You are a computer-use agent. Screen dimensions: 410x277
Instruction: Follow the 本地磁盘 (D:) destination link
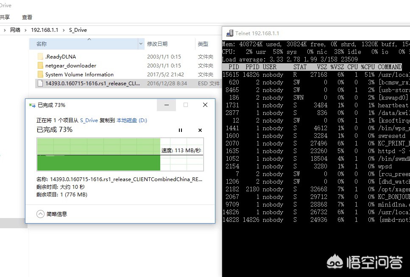point(132,120)
